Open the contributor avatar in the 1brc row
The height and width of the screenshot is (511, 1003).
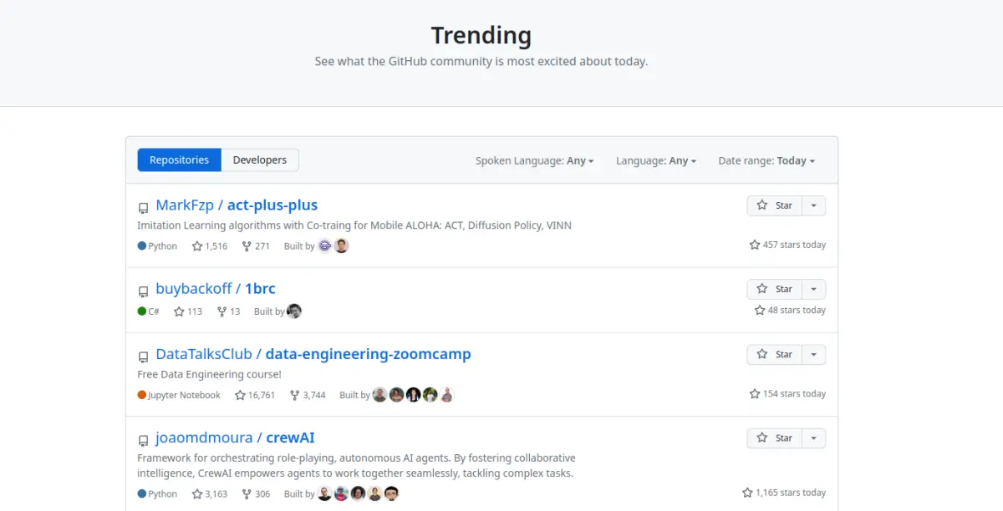294,311
